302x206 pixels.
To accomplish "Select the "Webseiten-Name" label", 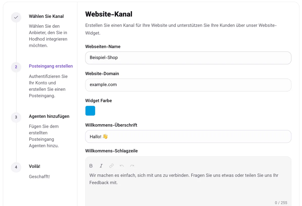I will (x=103, y=47).
